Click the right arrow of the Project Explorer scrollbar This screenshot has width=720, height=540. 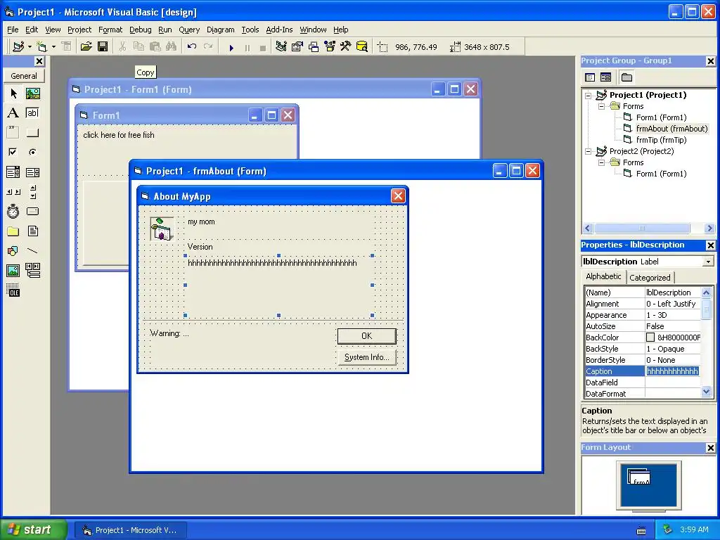709,229
